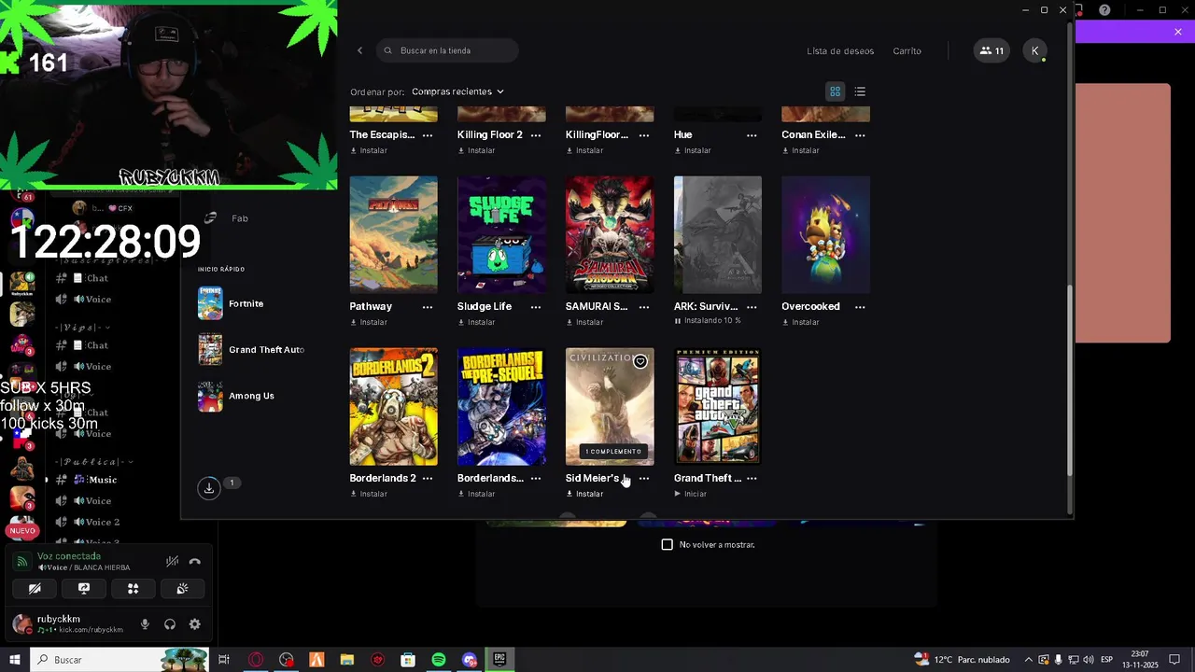Open options menu for Hue

(x=752, y=134)
